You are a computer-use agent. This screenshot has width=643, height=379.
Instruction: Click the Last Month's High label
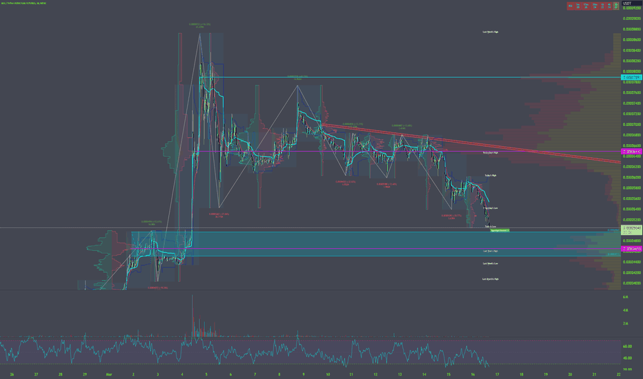tap(491, 279)
